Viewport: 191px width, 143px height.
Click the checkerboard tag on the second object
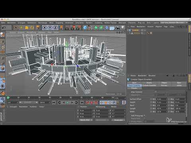coord(151,33)
